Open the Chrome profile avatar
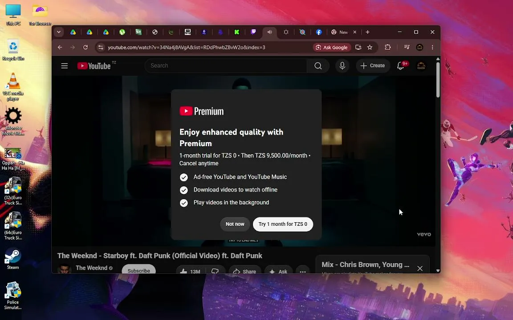Image resolution: width=513 pixels, height=320 pixels. (419, 48)
